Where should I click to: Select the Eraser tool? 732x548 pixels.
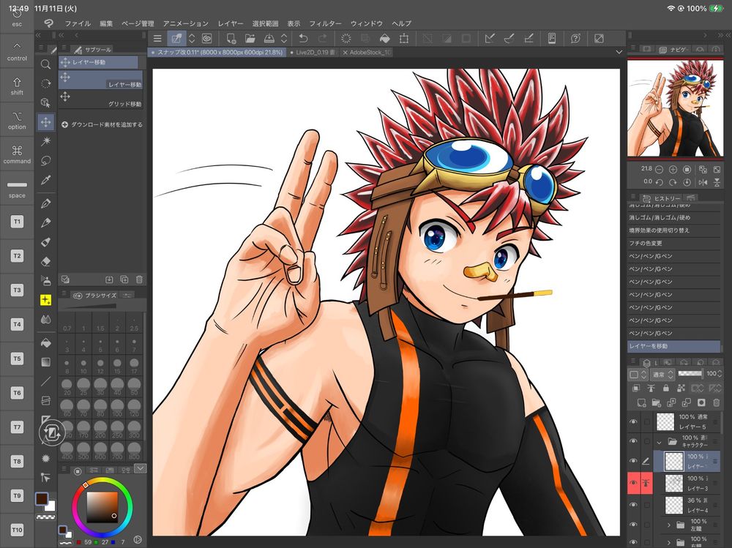point(46,260)
